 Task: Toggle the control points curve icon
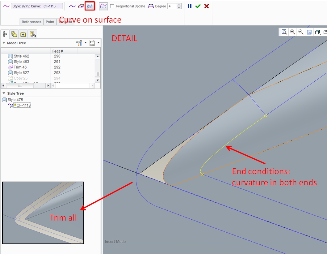103,6
